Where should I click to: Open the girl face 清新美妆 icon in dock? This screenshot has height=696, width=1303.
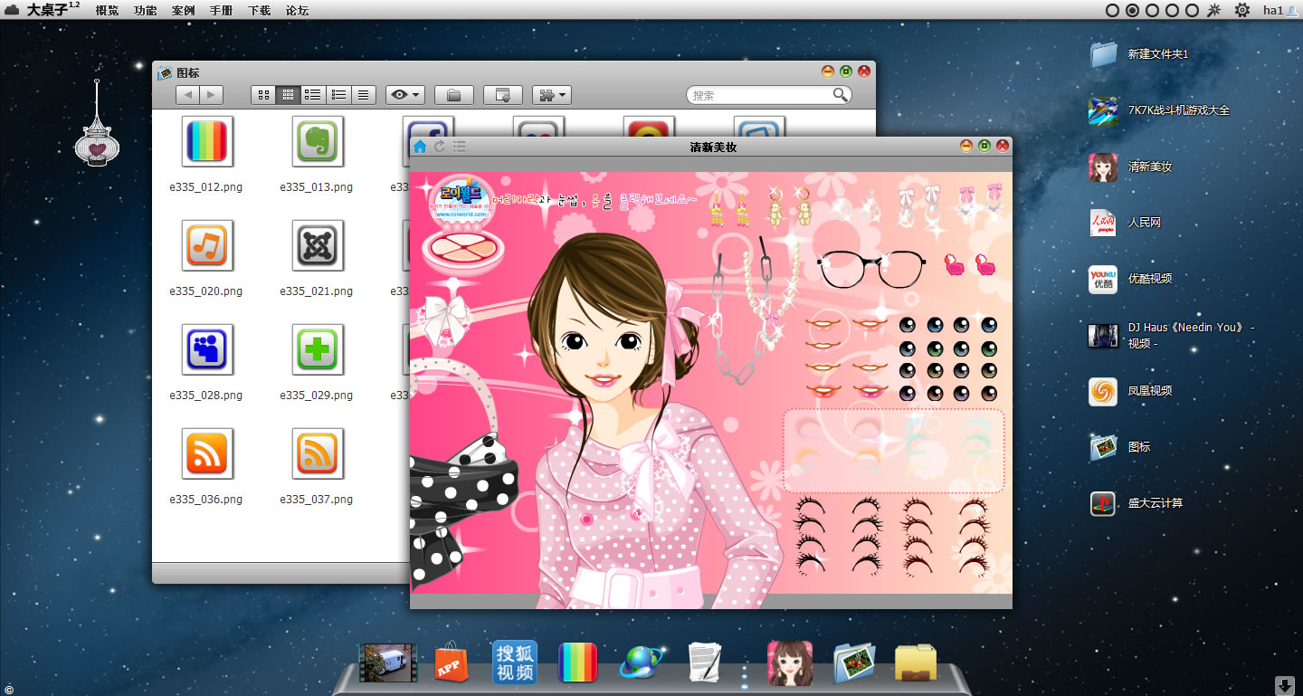pyautogui.click(x=790, y=663)
